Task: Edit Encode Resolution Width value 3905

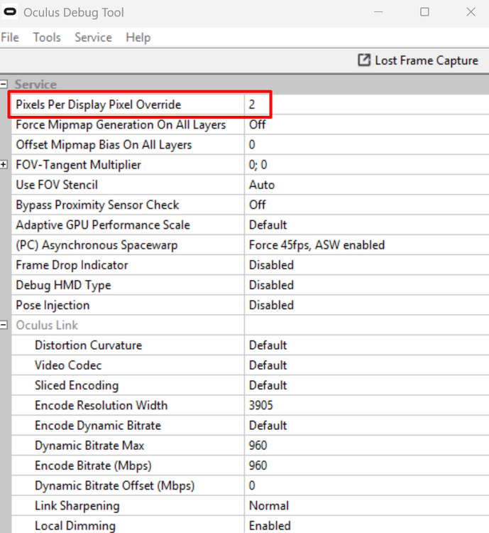Action: click(x=367, y=405)
